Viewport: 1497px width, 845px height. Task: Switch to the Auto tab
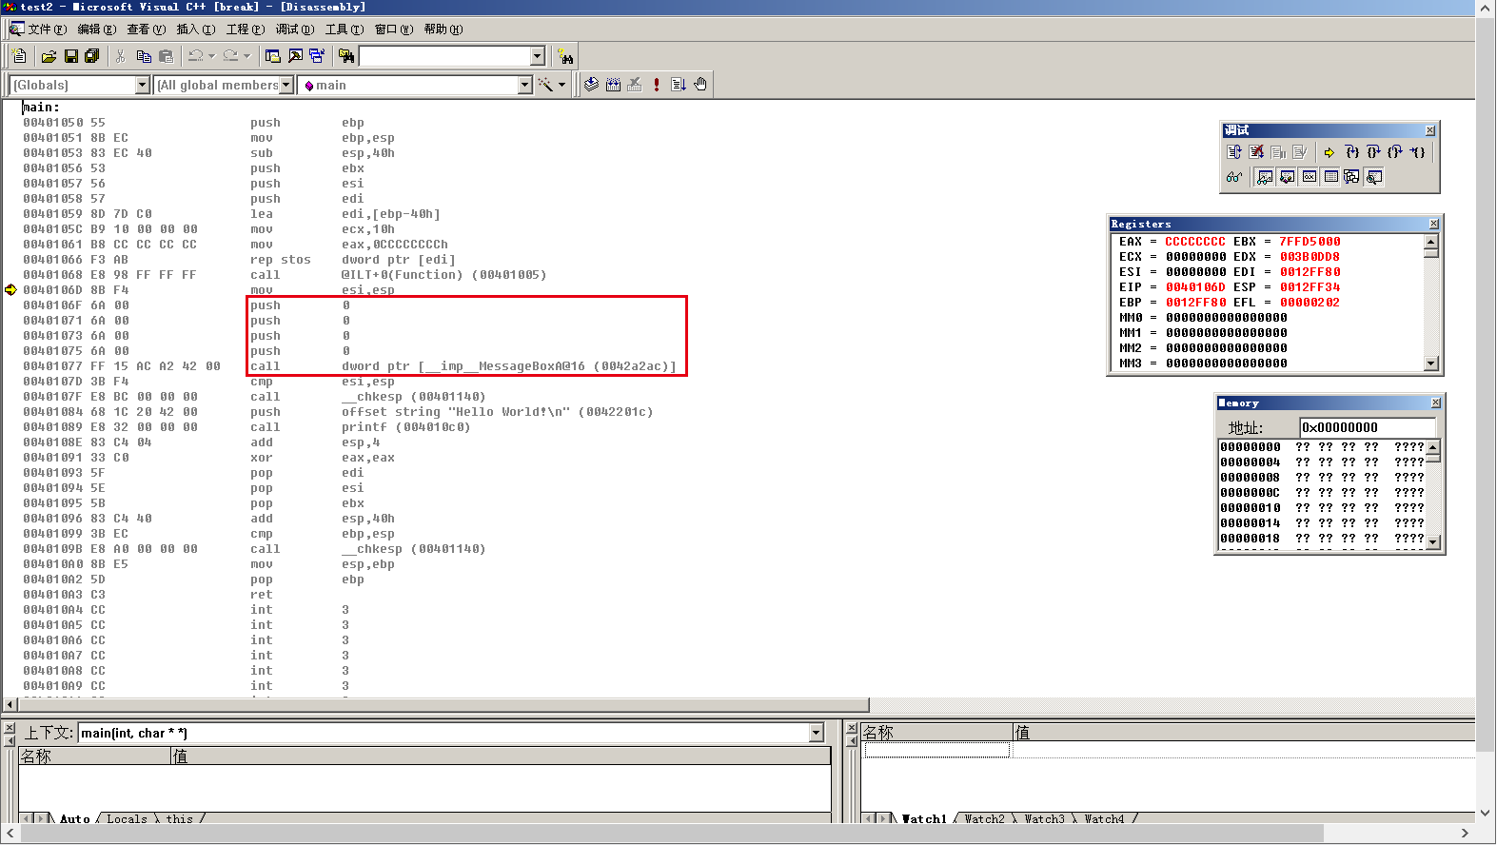[x=74, y=818]
